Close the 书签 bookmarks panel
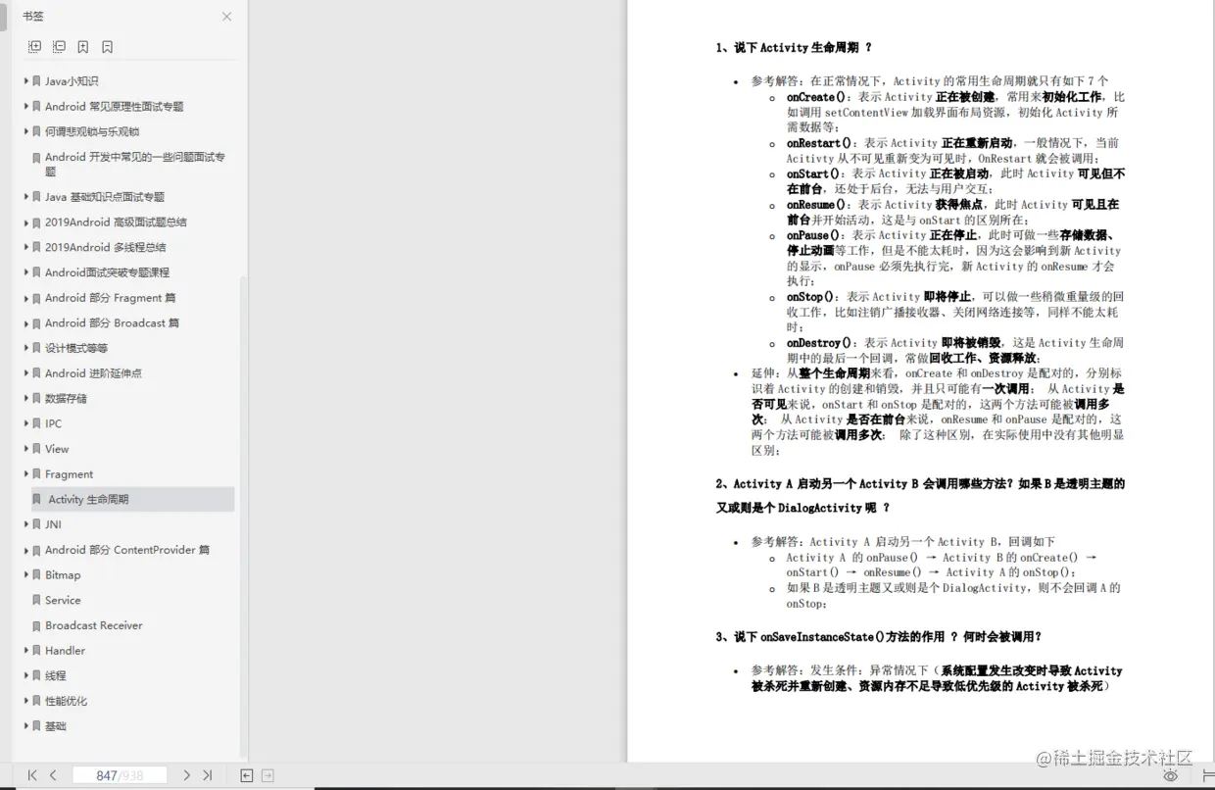1215x790 pixels. coord(226,17)
